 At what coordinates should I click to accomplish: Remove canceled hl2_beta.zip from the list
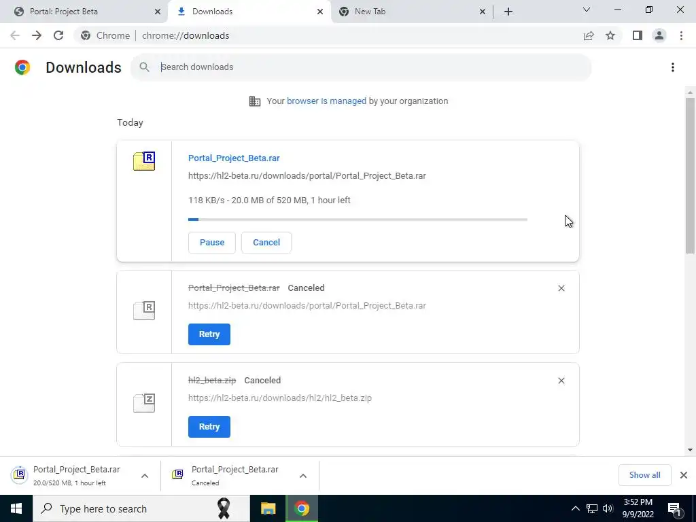561,381
